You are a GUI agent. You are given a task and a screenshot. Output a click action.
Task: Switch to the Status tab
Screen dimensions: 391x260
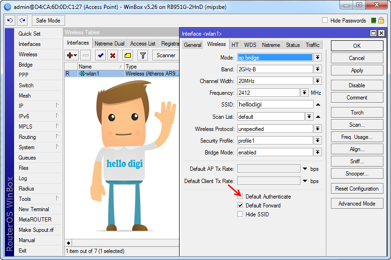click(293, 45)
